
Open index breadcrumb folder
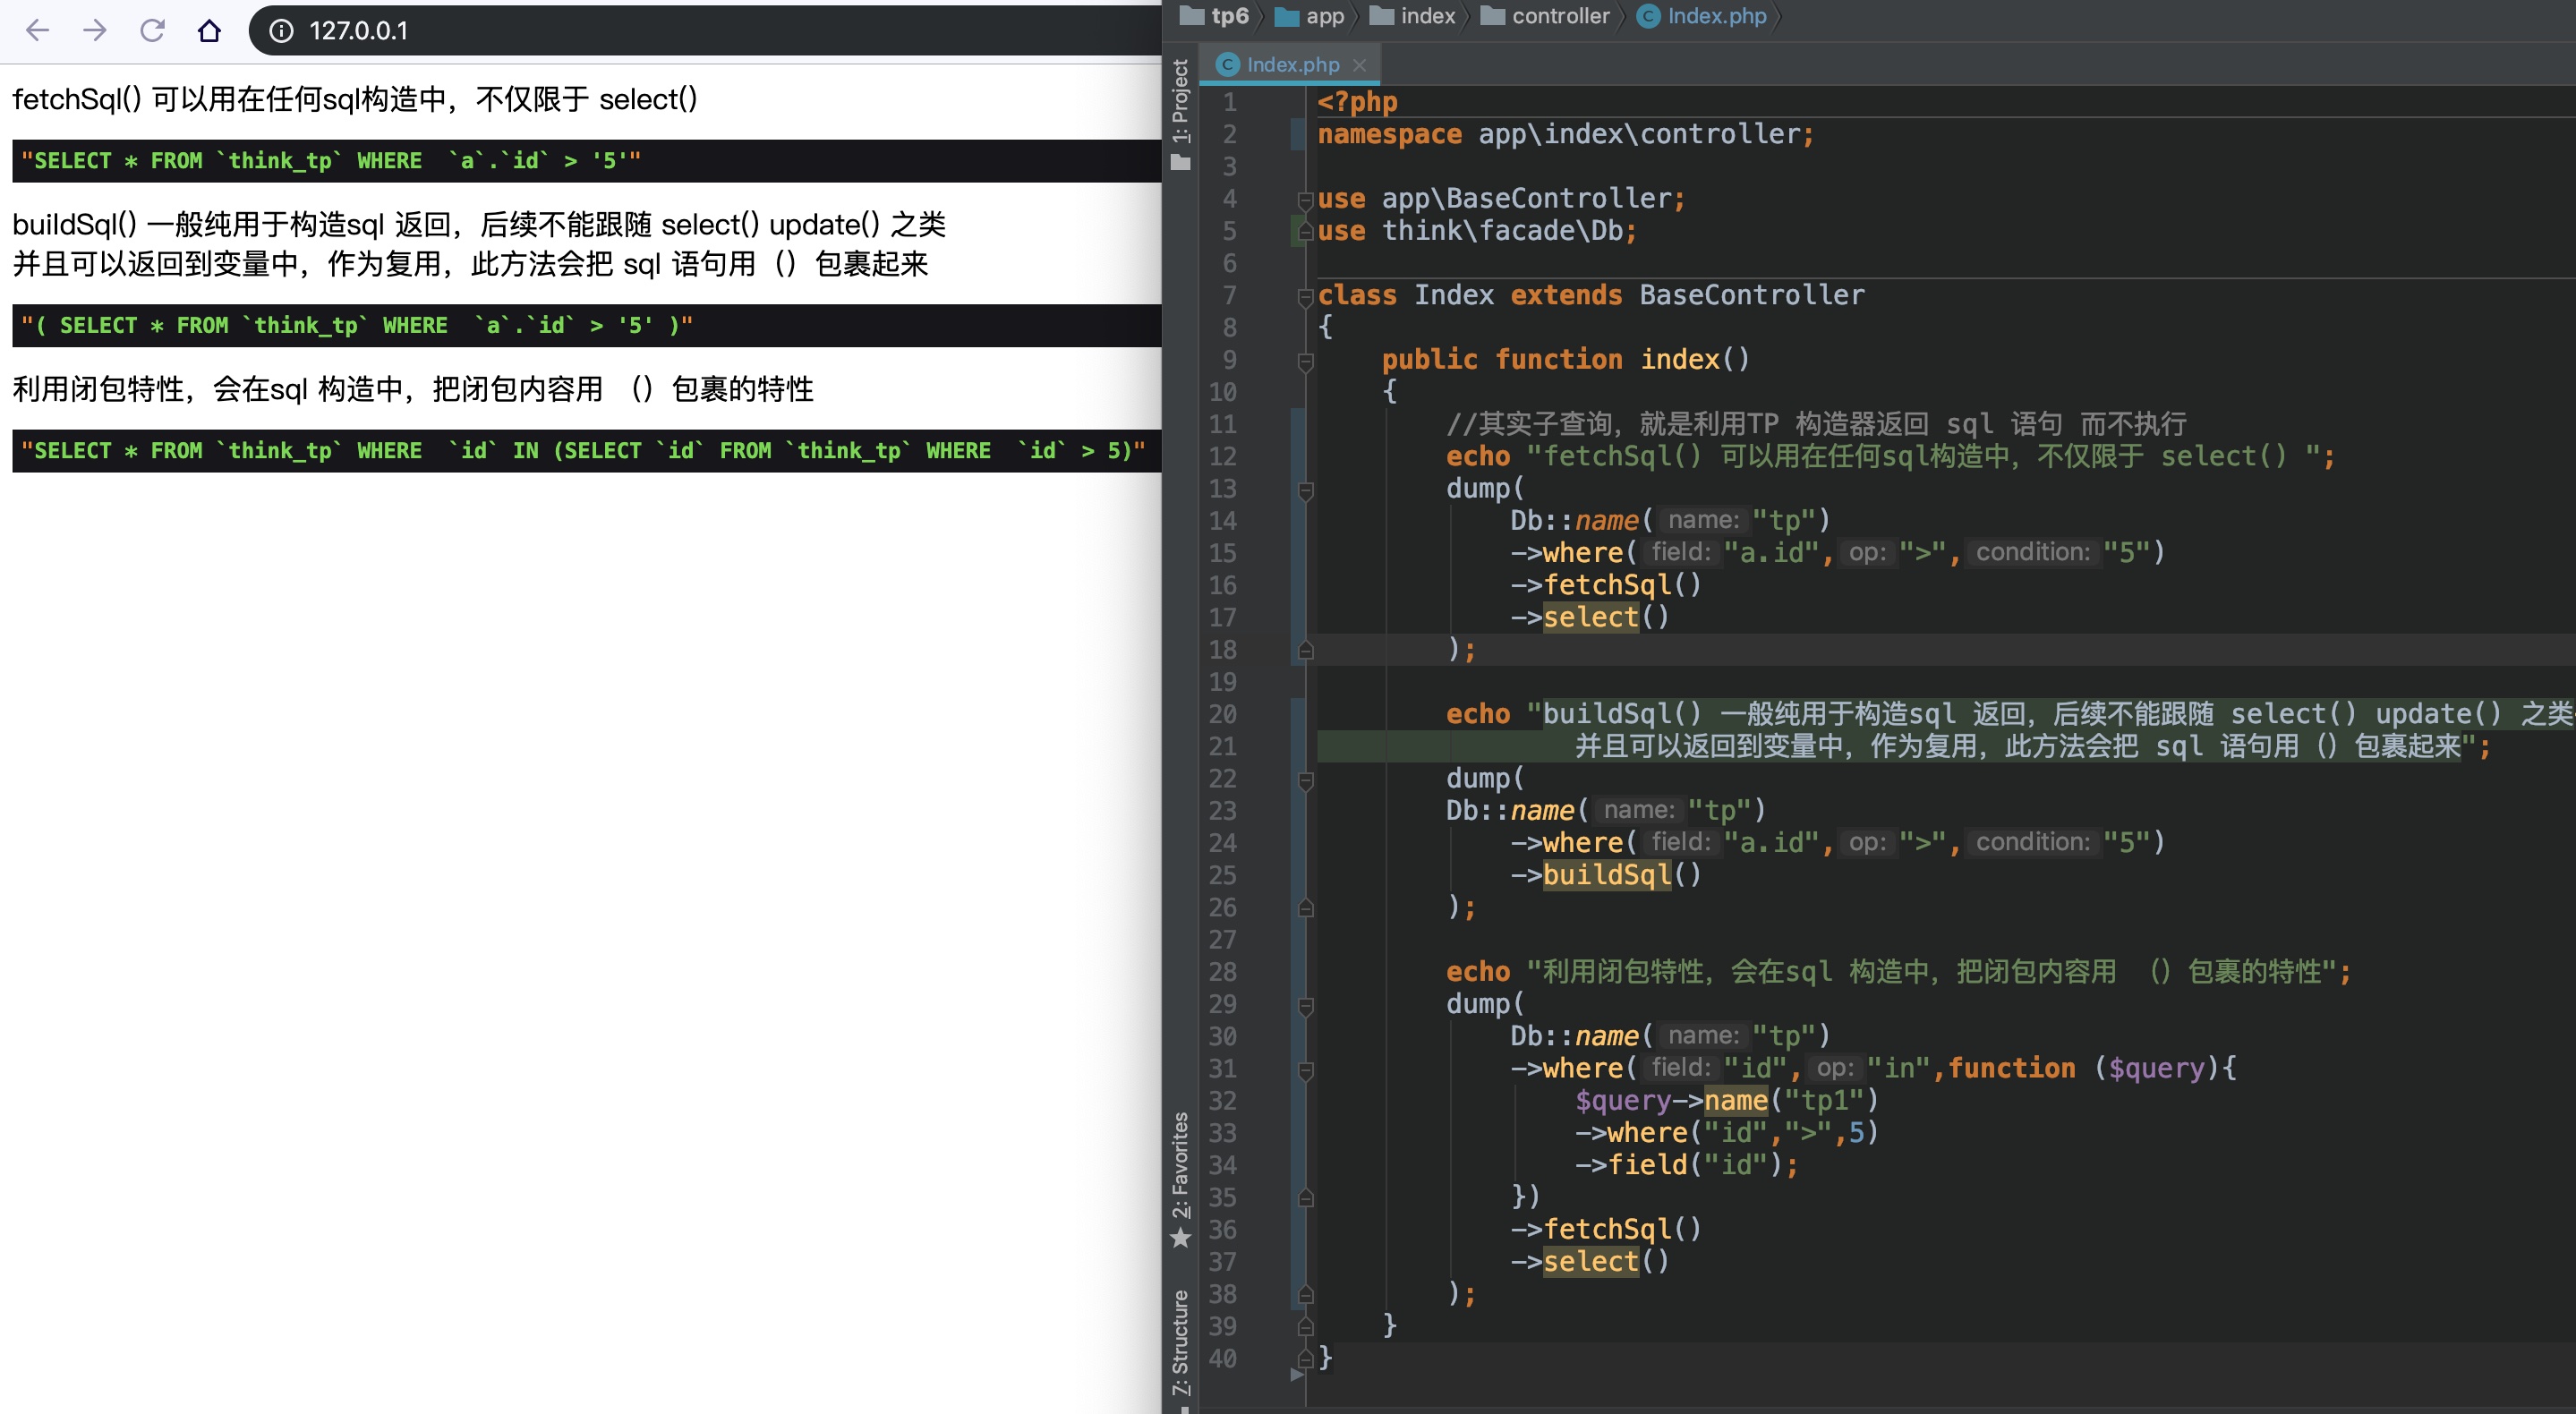pos(1412,16)
